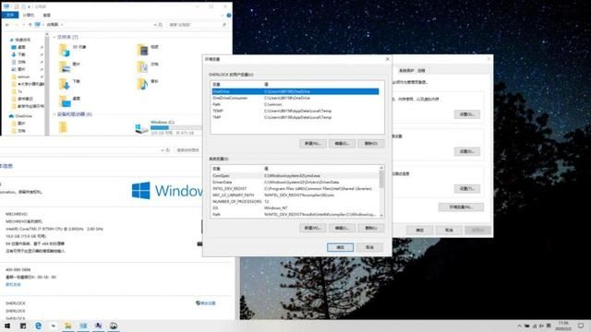Open the File tab in File Explorer ribbon
The height and width of the screenshot is (332, 591).
[10, 15]
